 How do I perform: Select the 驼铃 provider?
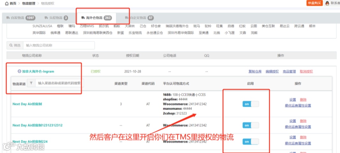208,26
